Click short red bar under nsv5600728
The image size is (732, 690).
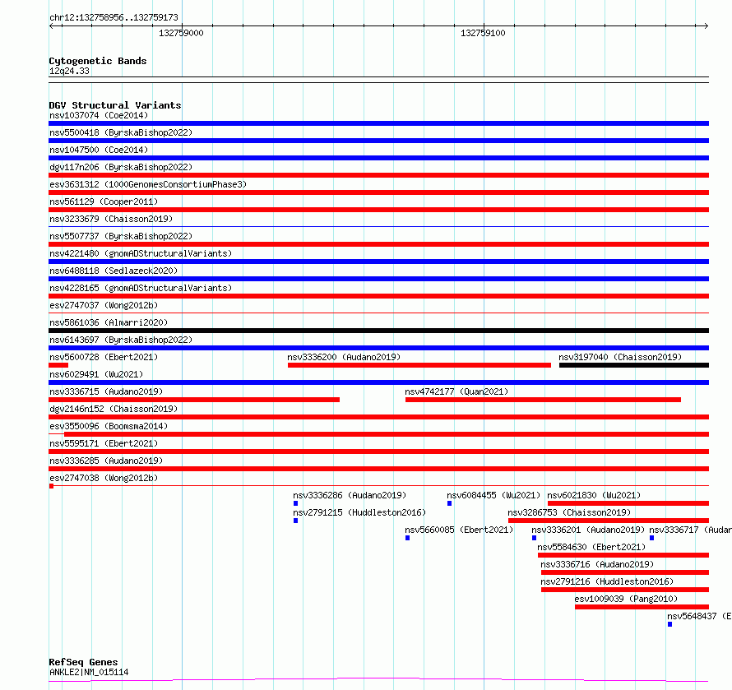58,365
